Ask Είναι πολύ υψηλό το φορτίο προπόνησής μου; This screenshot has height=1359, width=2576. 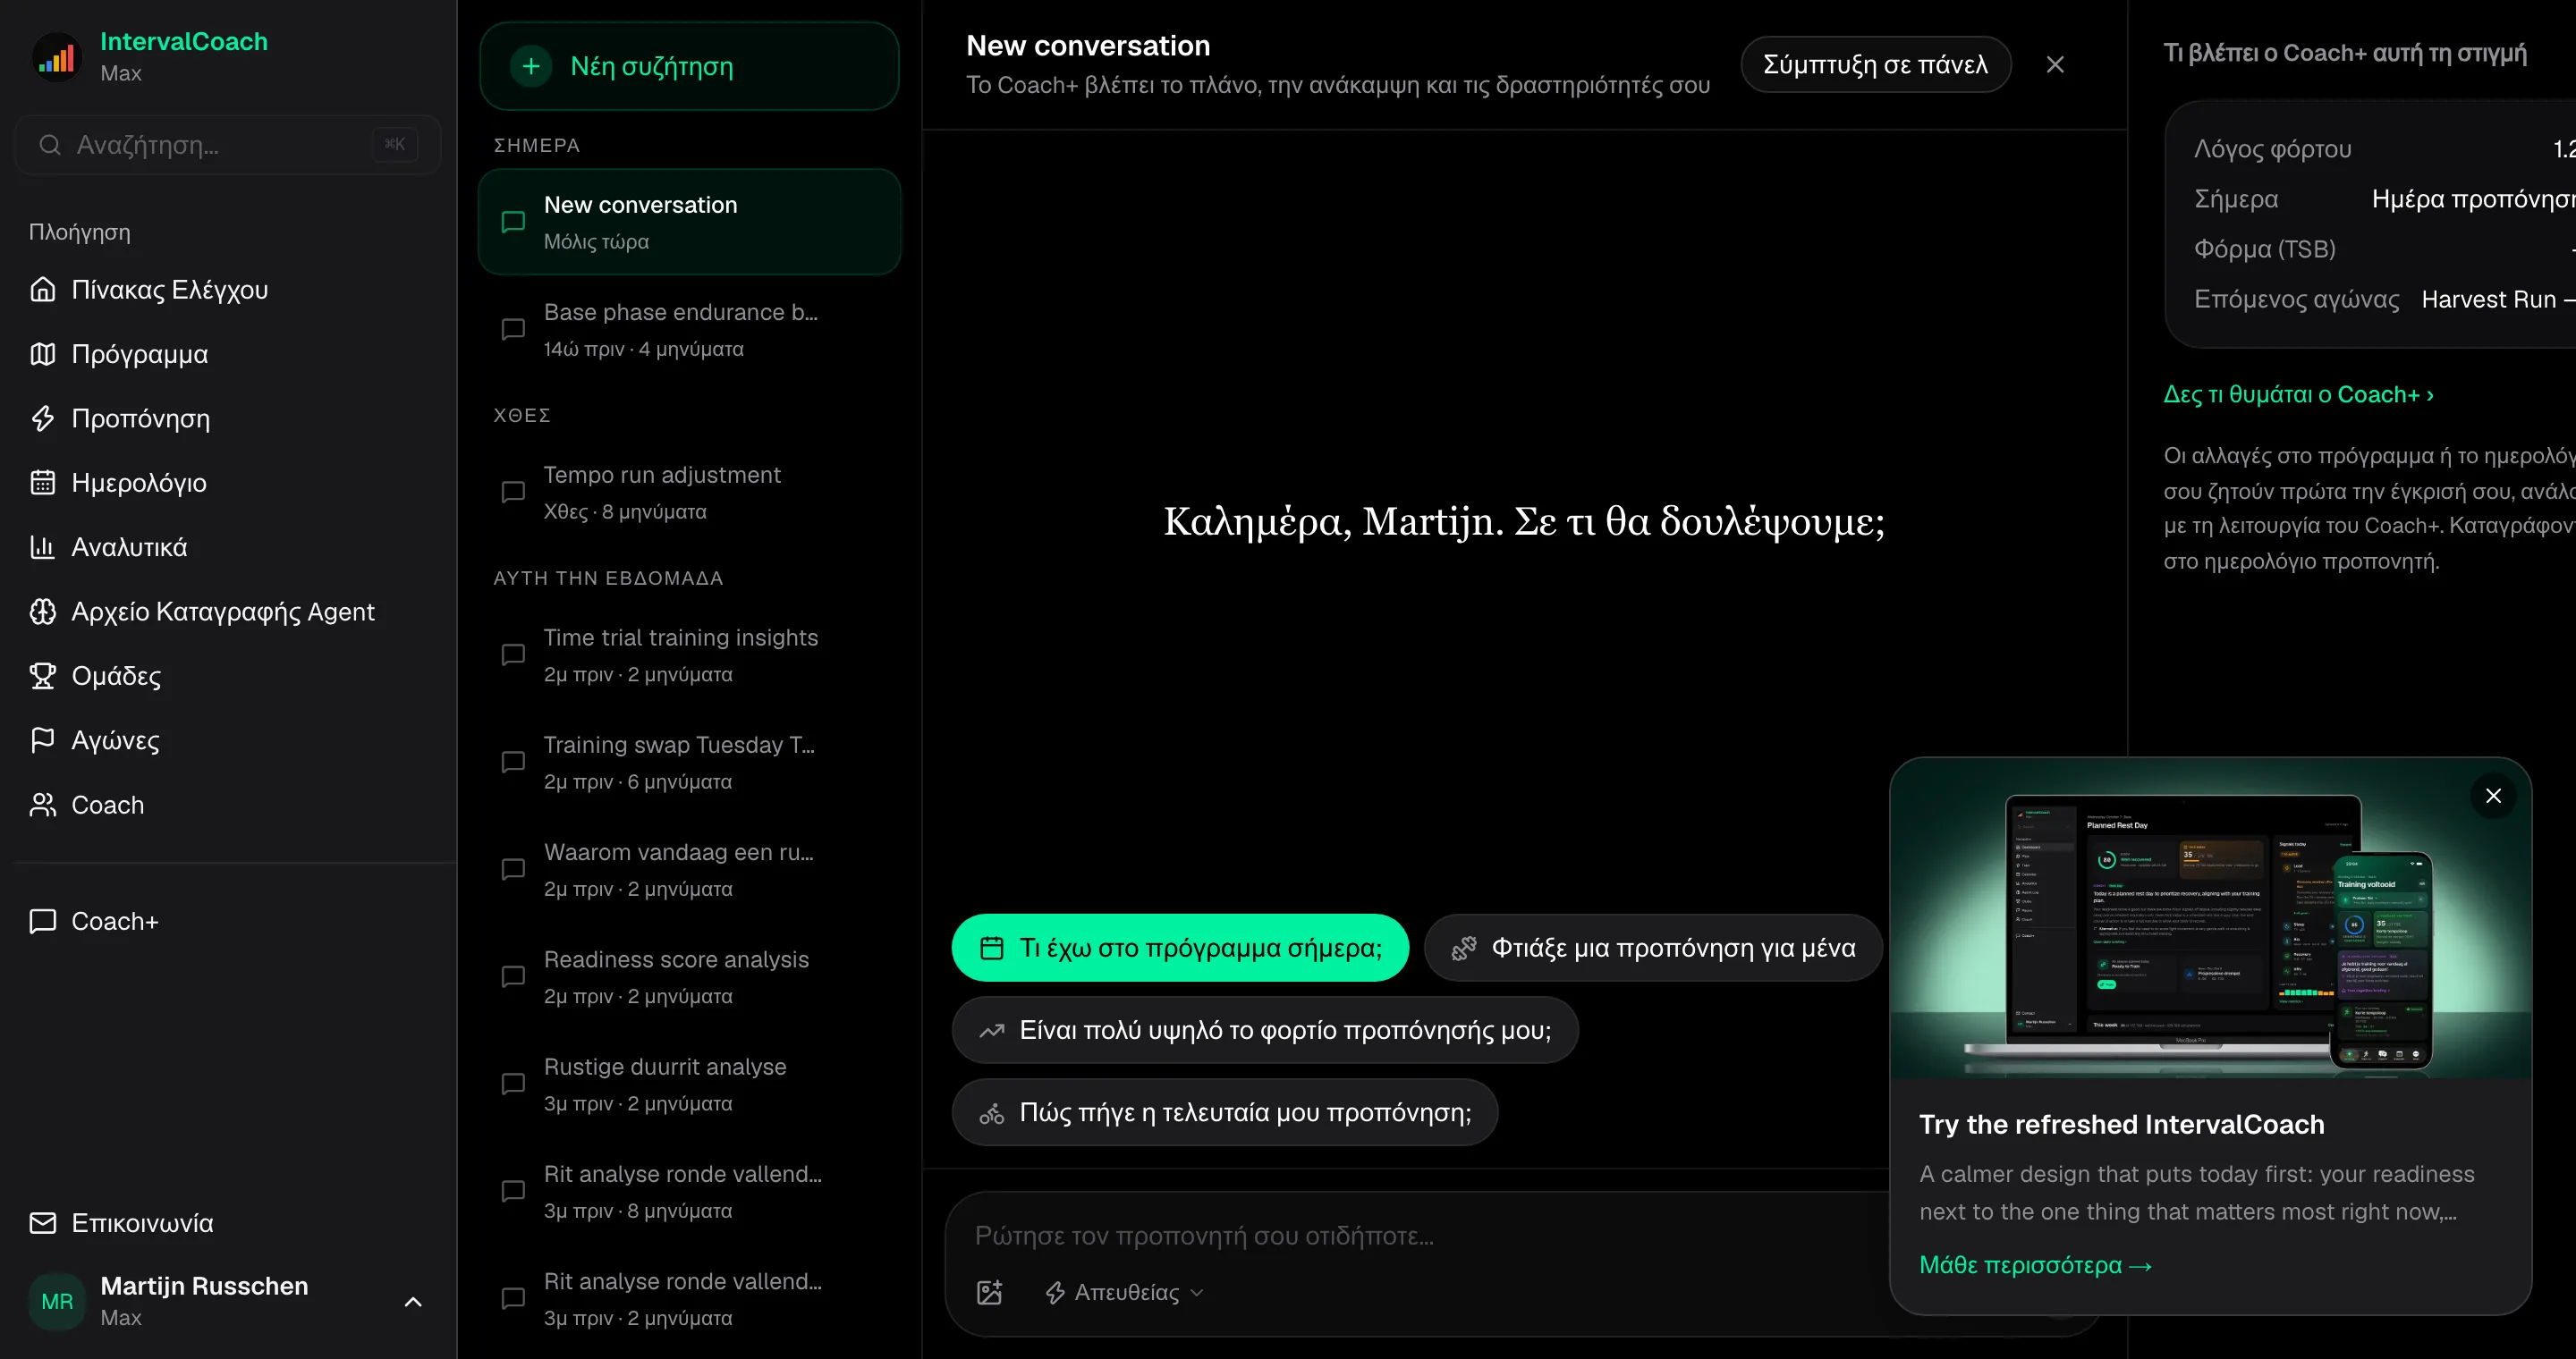tap(1265, 1030)
